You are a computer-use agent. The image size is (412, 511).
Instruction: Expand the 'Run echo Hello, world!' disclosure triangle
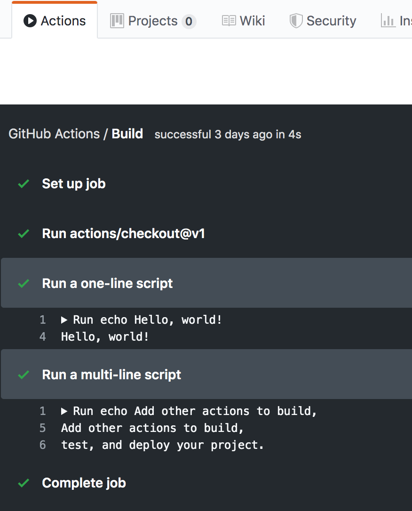click(x=64, y=320)
